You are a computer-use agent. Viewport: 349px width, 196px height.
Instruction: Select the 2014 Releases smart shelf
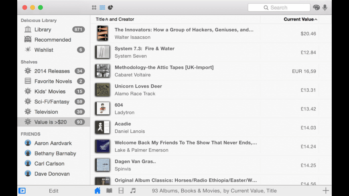click(54, 71)
